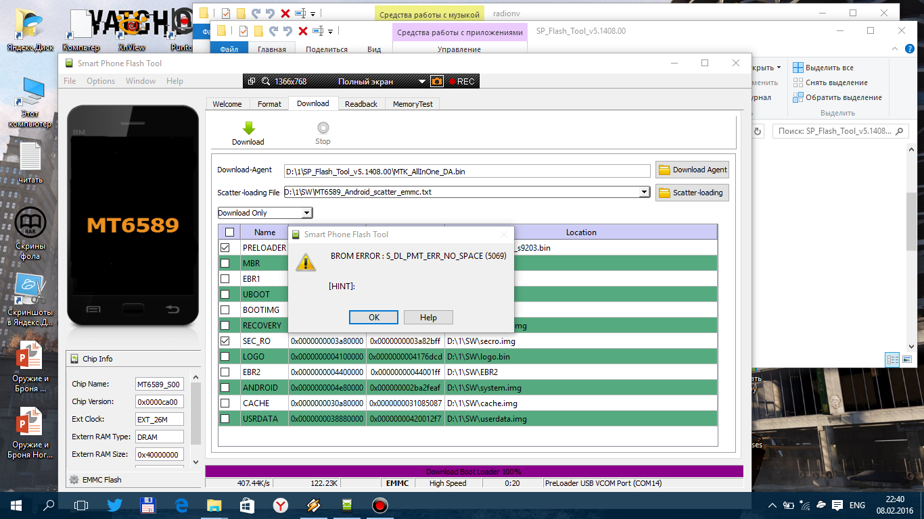Screen dimensions: 924x519
Task: Open the Главная ribbon tab in Explorer
Action: 272,49
